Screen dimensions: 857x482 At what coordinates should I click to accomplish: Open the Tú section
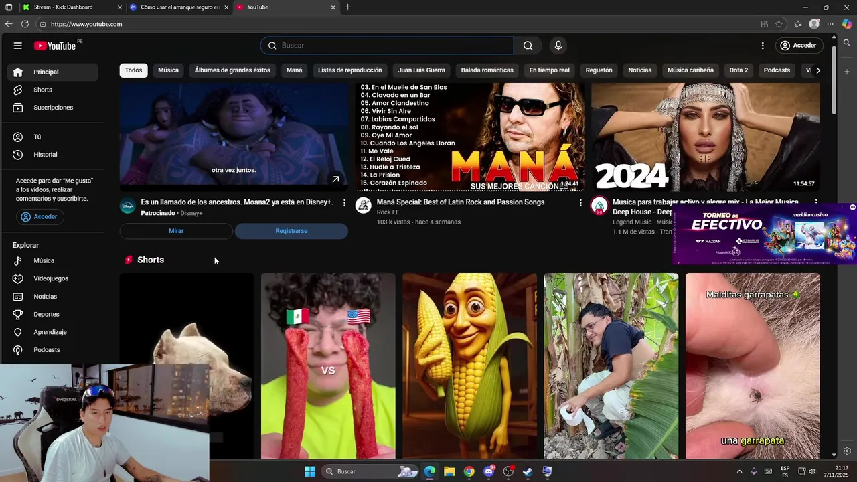(54, 137)
